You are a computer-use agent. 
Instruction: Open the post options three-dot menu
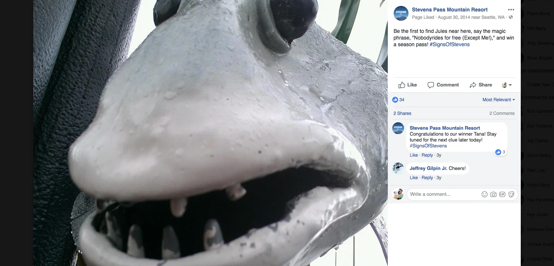click(511, 10)
